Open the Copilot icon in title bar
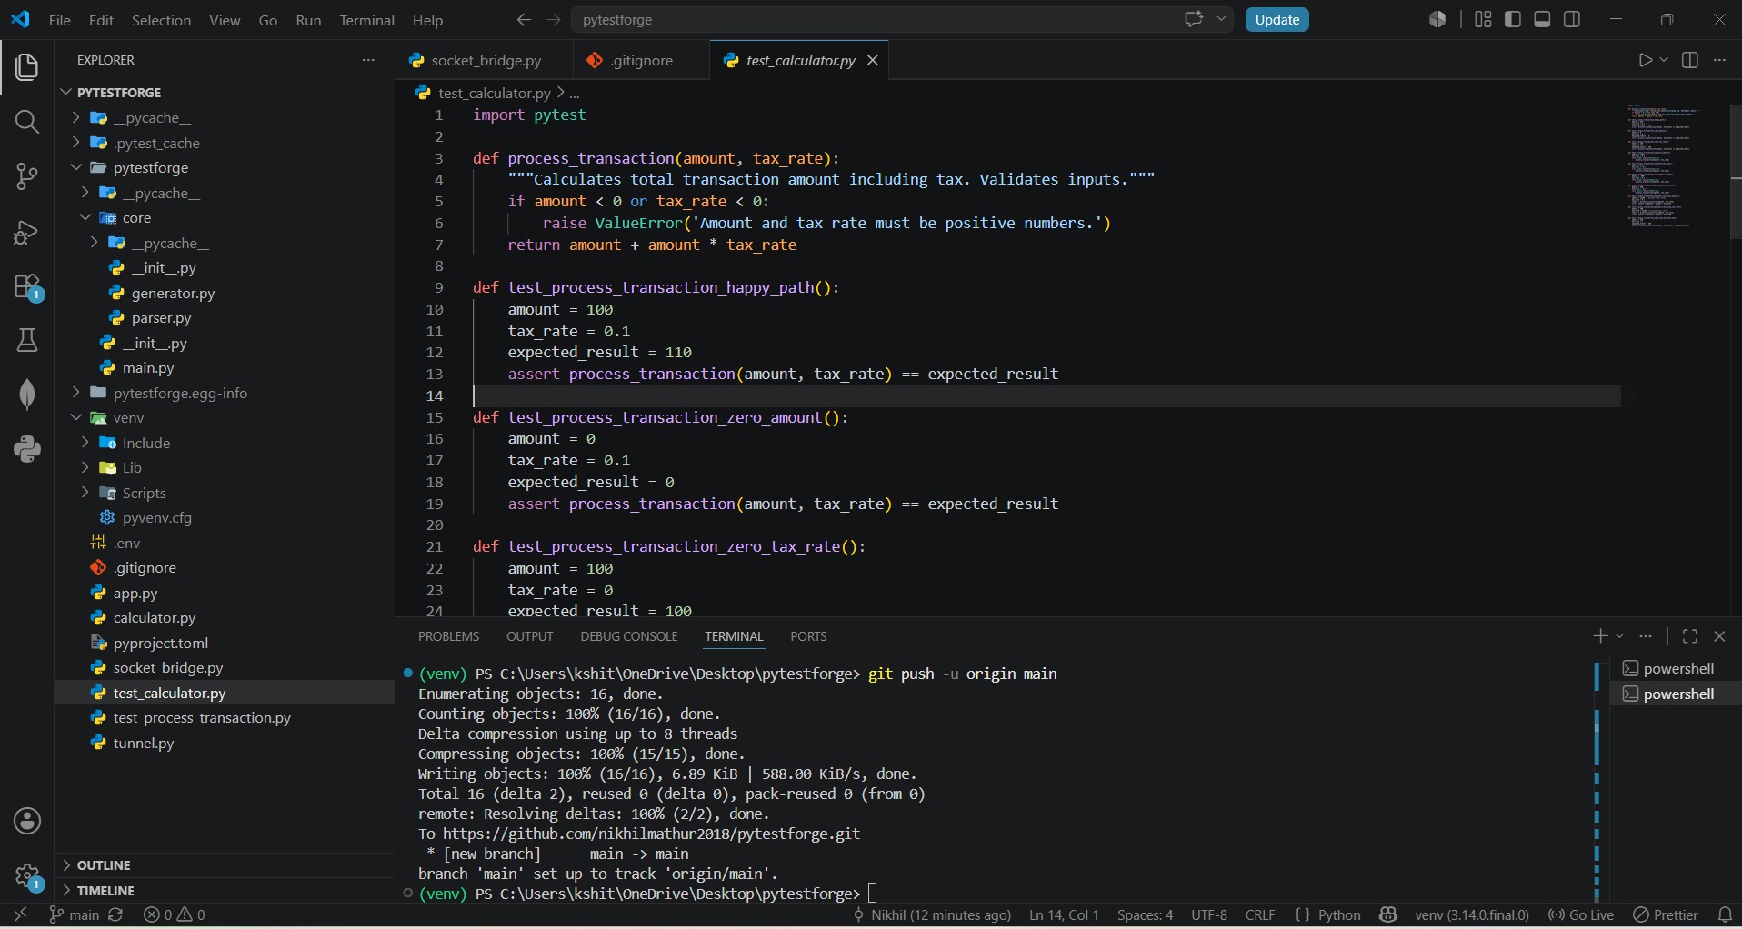1742x929 pixels. click(x=1437, y=19)
